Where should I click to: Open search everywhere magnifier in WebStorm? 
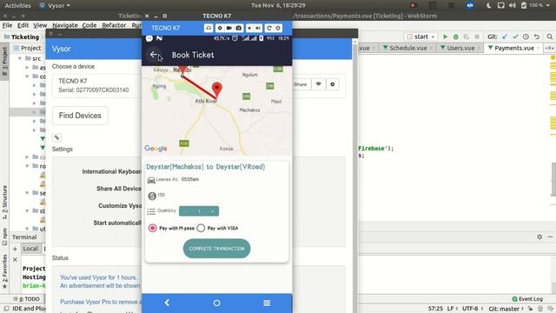[550, 37]
